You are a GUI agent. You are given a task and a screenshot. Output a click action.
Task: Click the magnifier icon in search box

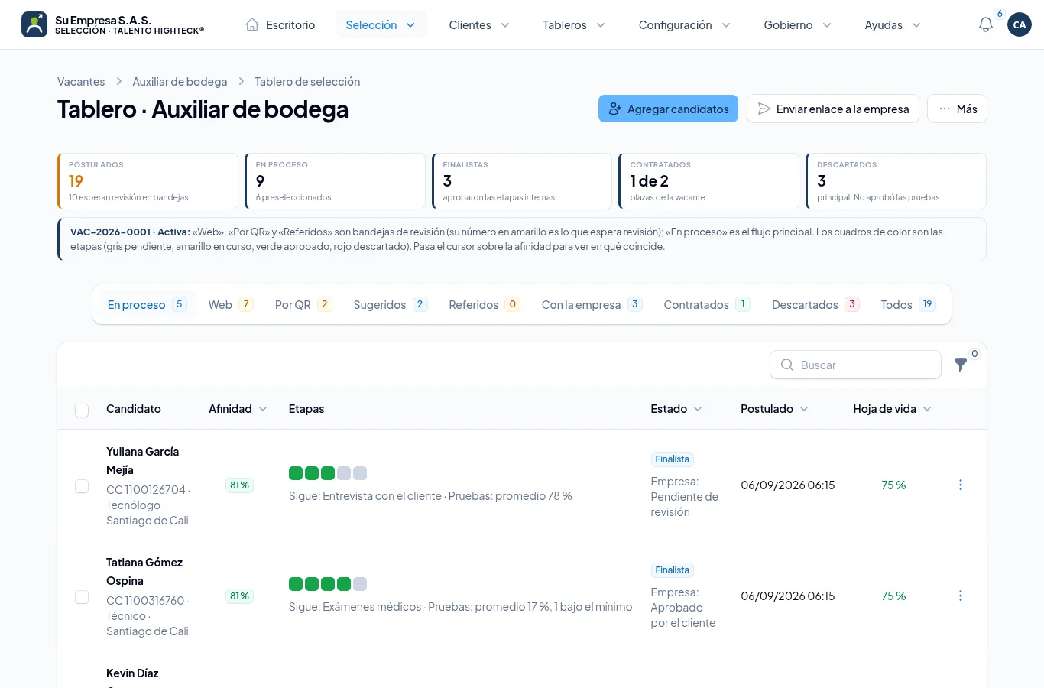pos(787,365)
